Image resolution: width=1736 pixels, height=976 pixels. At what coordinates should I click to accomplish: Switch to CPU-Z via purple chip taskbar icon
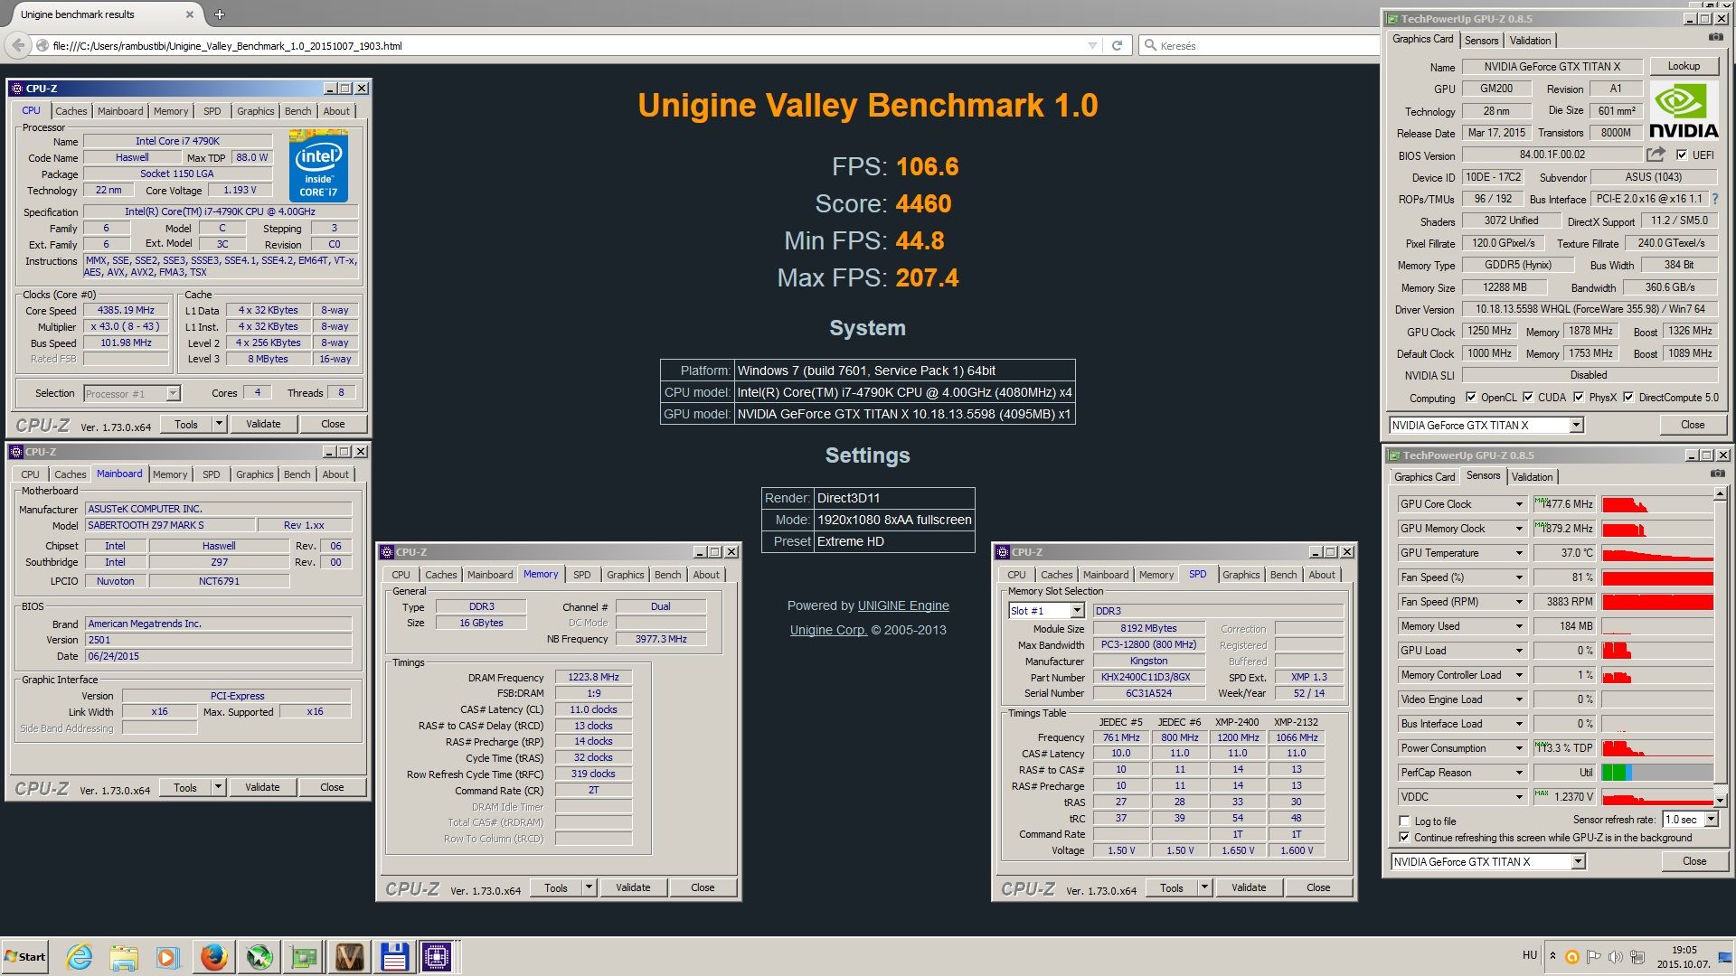(437, 956)
